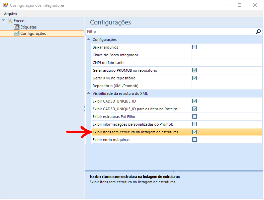Screen dimensions: 264x200
Task: Select Etiquetas in the tree
Action: 28,27
